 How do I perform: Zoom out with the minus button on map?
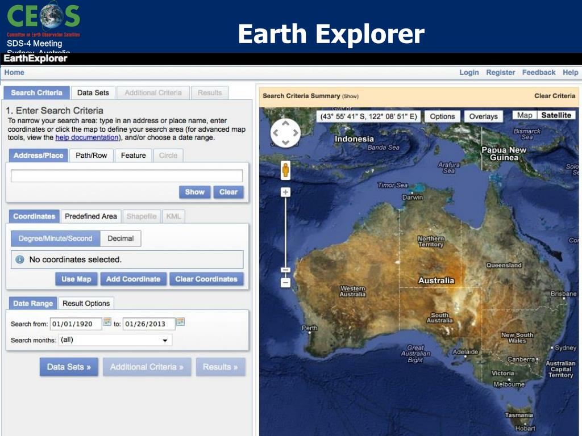[285, 283]
